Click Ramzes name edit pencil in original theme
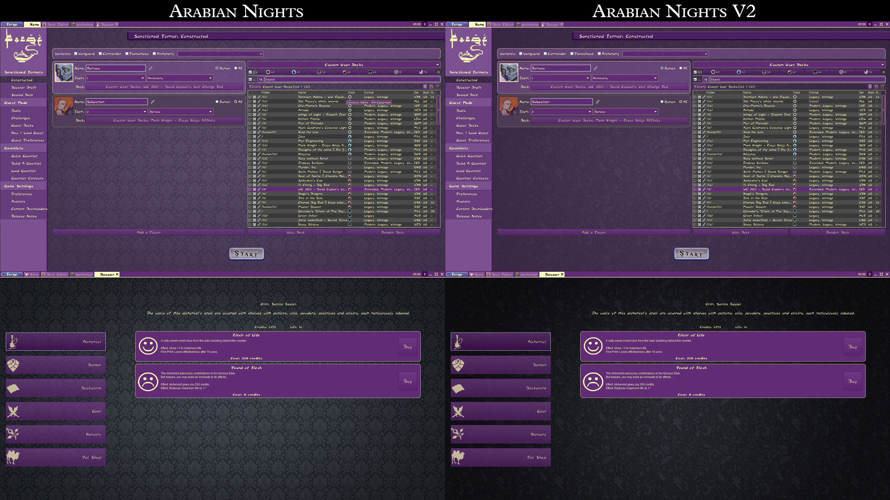 coord(151,68)
